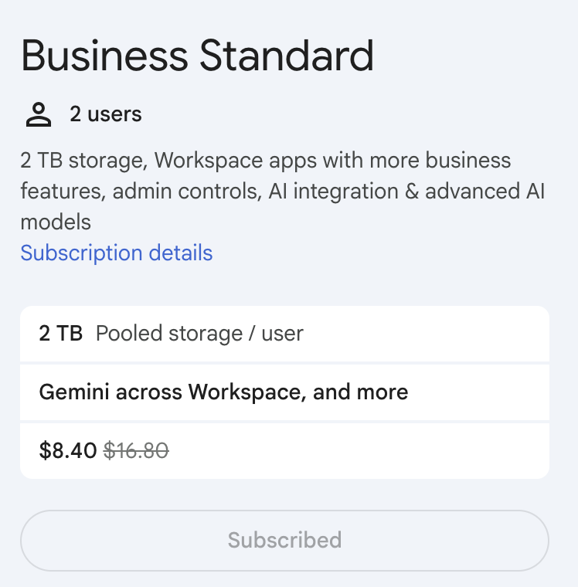Click 'and more' in the Gemini row
The width and height of the screenshot is (578, 587).
pos(361,392)
